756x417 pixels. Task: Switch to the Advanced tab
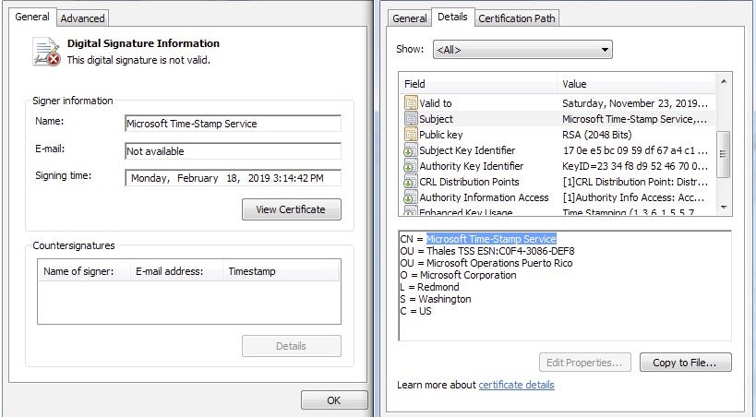(x=83, y=18)
